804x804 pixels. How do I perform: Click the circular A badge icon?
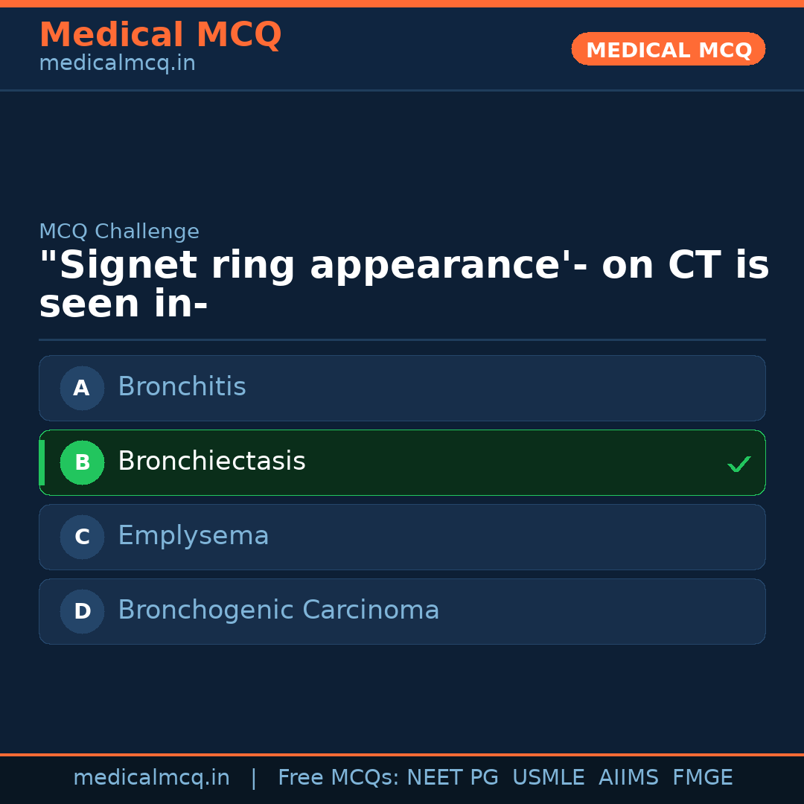tap(82, 388)
